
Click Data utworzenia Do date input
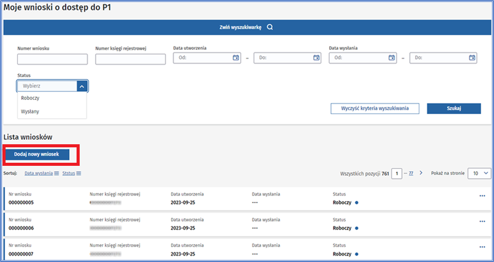(287, 58)
